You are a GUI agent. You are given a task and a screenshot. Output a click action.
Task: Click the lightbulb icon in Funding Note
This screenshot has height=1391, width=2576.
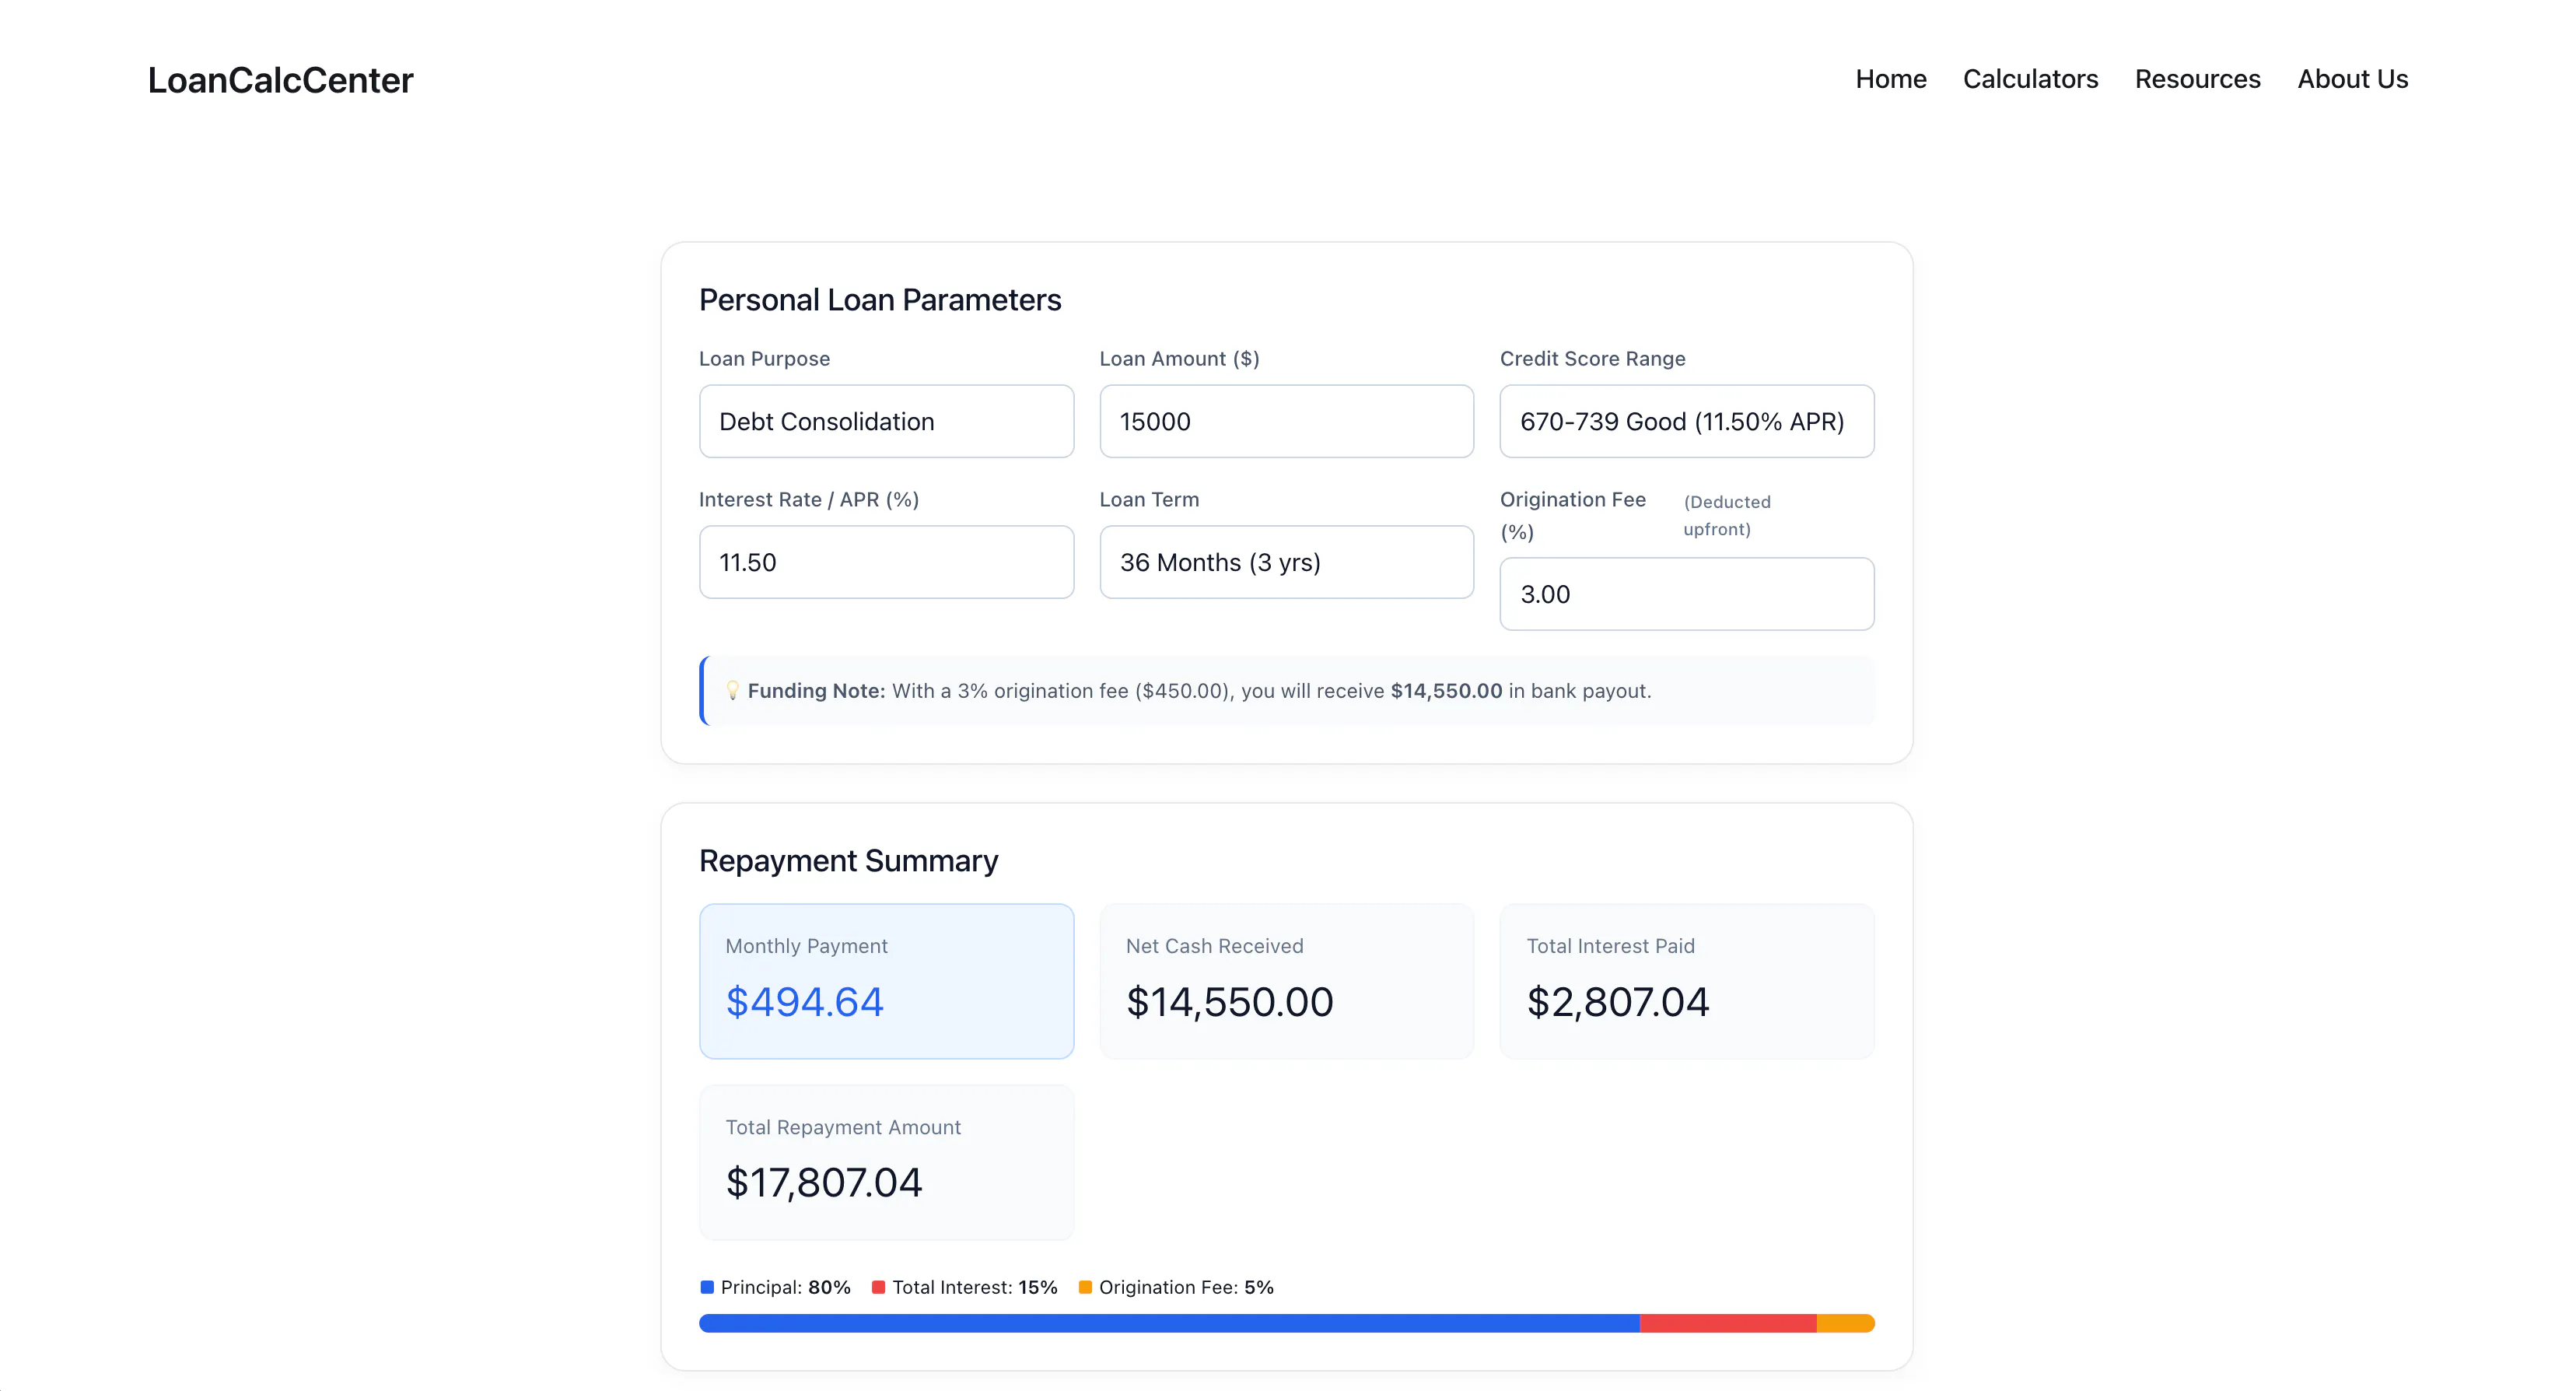click(732, 690)
